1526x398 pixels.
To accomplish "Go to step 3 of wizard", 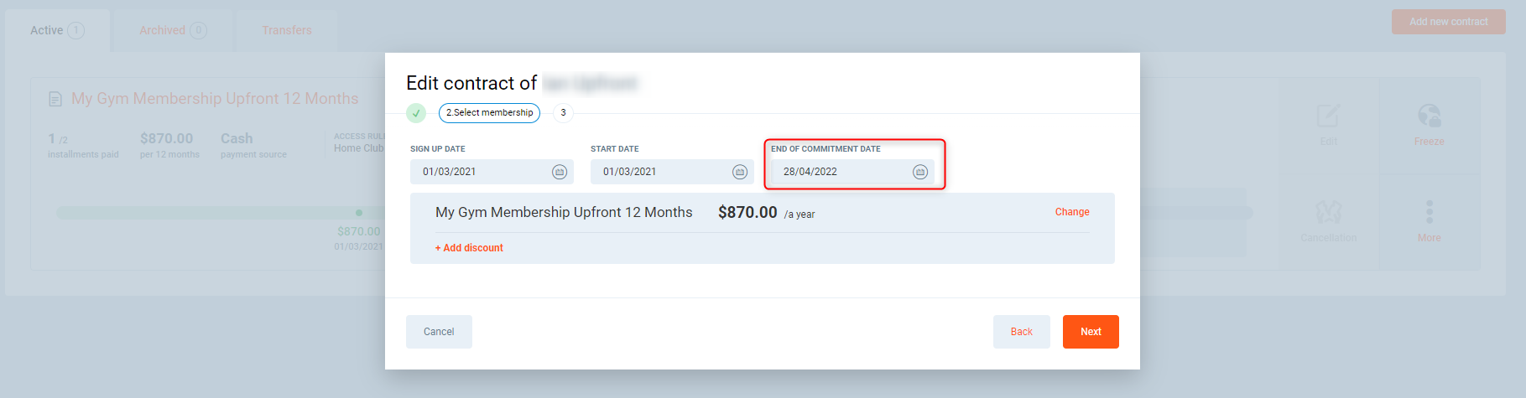I will 563,113.
